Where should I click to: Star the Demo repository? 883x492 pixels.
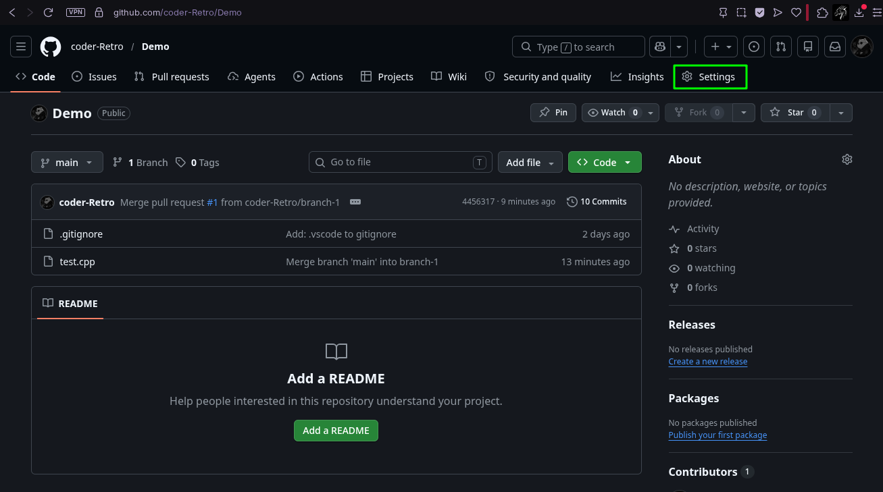[x=794, y=113]
